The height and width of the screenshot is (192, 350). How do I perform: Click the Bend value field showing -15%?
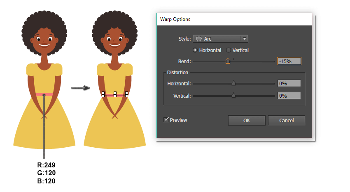click(289, 61)
